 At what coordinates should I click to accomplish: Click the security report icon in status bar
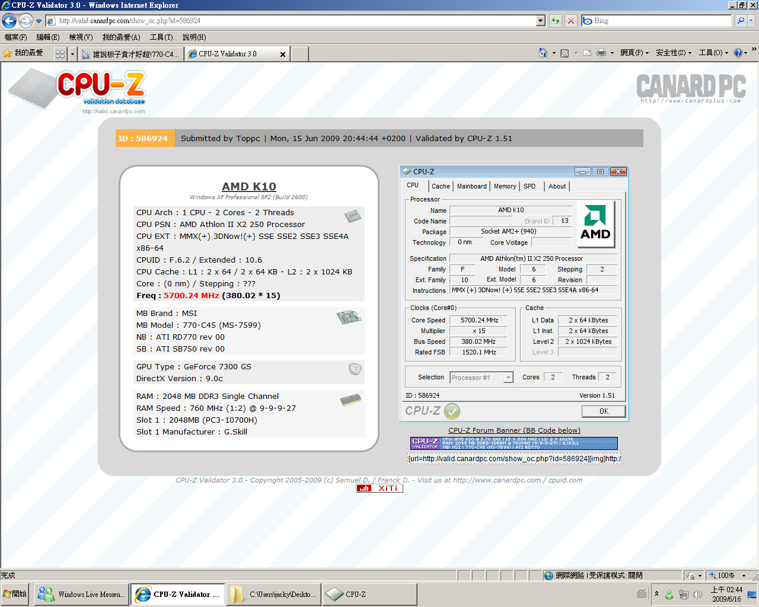point(691,576)
